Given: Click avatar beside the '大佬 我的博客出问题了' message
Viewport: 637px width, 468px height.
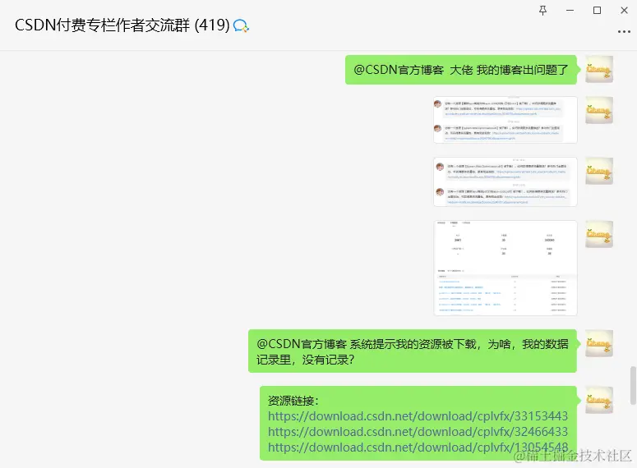Looking at the screenshot, I should point(599,70).
